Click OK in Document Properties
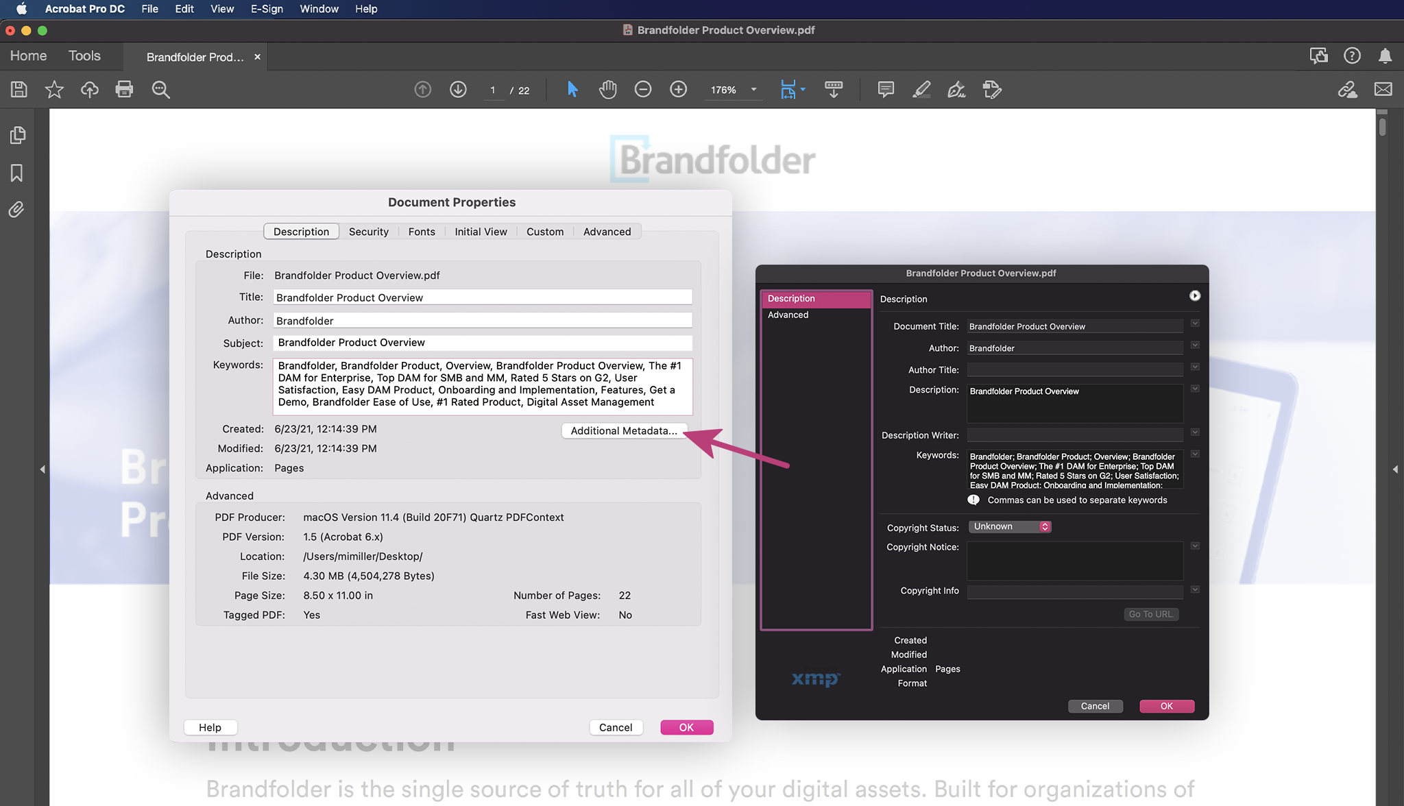This screenshot has width=1404, height=806. [686, 727]
